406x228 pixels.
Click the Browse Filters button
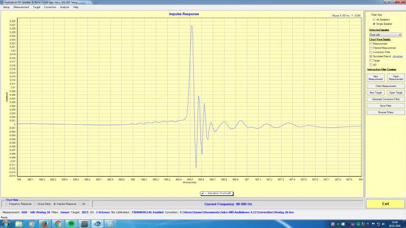pos(385,112)
